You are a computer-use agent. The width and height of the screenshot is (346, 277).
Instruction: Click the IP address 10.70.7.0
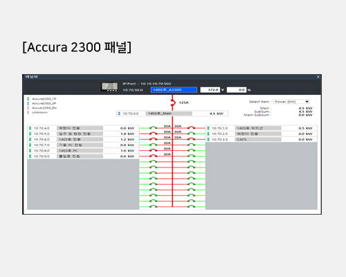click(42, 145)
